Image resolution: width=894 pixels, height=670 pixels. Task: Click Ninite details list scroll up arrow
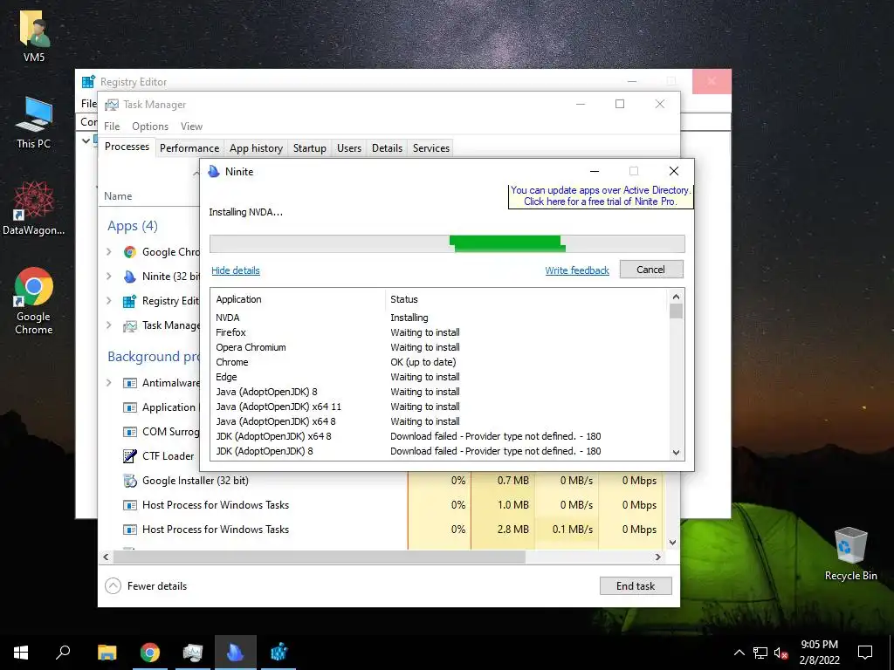677,297
